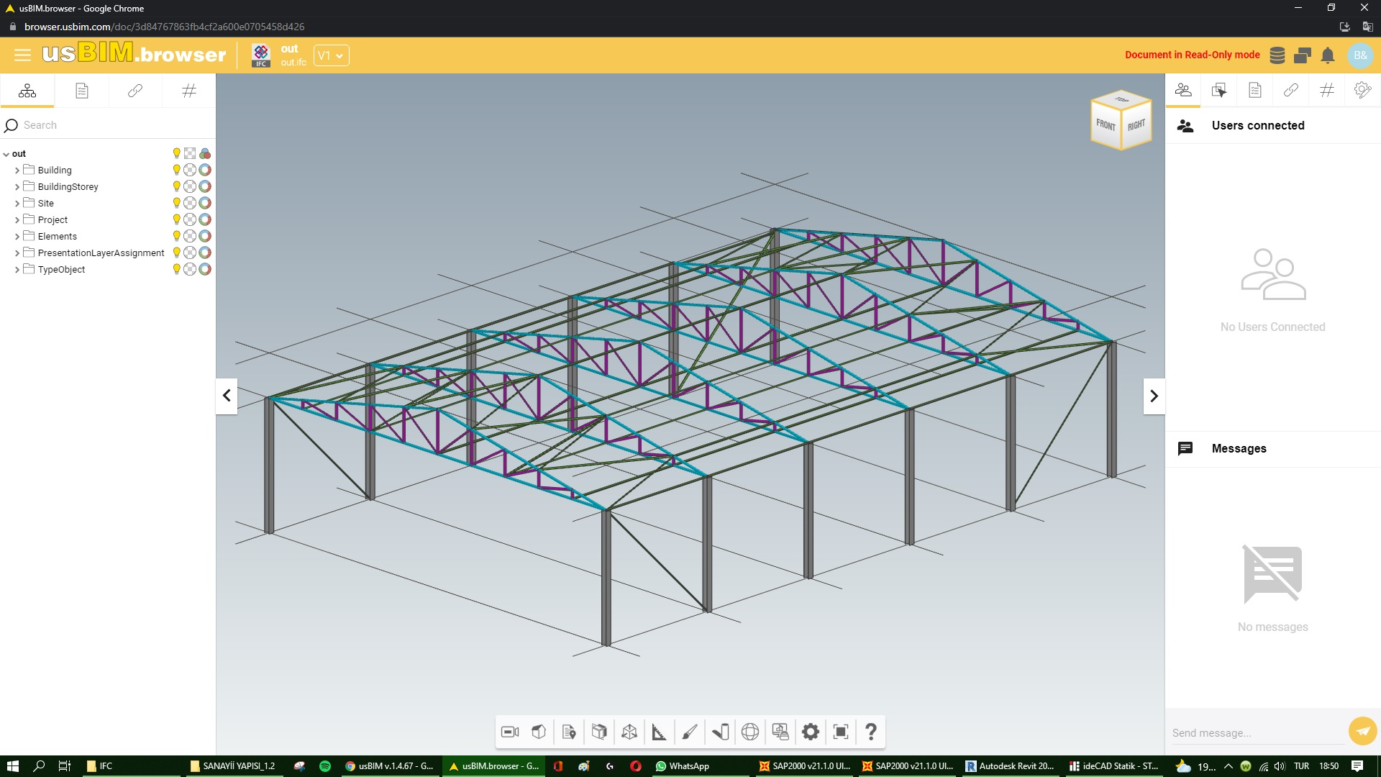Toggle visibility bulb for PresentationLayerAssignment
This screenshot has height=777, width=1381.
tap(176, 253)
